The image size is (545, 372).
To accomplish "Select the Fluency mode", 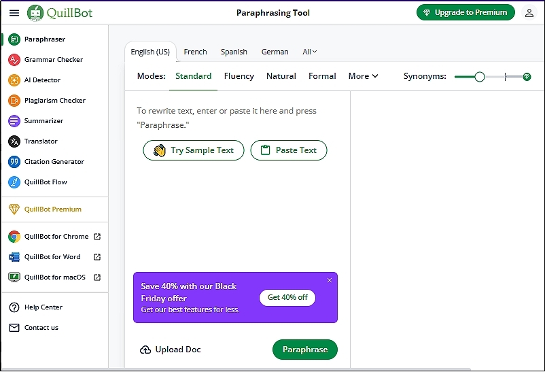I will pos(239,76).
